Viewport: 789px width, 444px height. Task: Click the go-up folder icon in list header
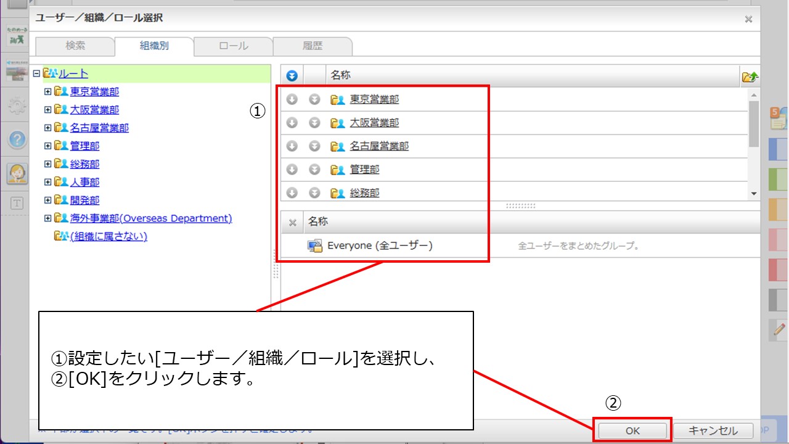[x=750, y=76]
